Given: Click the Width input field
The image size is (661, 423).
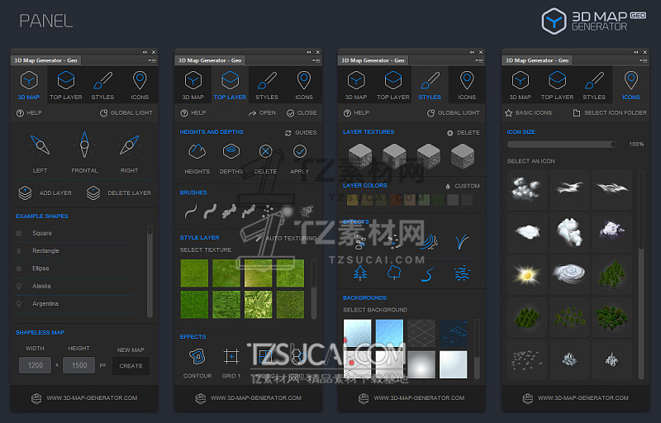Looking at the screenshot, I should (35, 365).
